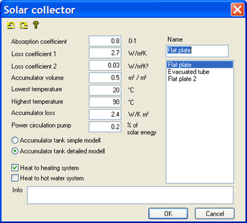
Task: Click the Loss coefficient 1 input field
Action: (105, 53)
